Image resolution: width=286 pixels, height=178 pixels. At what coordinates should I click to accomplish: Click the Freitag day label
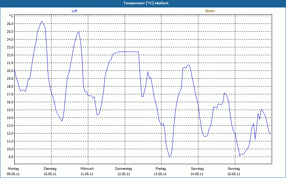(x=161, y=169)
